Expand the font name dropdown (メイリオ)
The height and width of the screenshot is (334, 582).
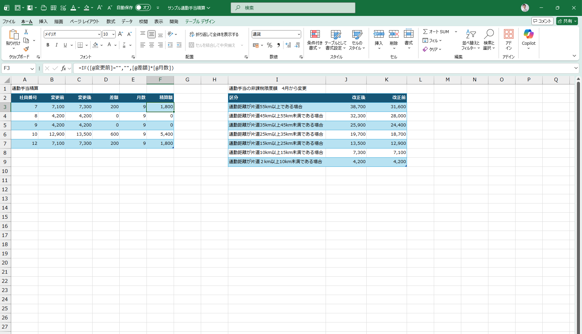(x=99, y=34)
